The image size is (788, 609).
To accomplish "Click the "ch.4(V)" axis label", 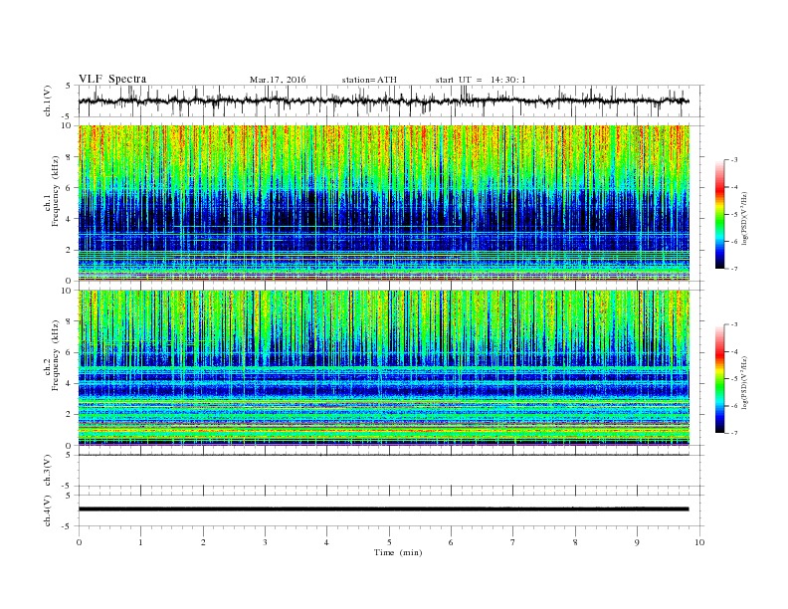I will pos(48,510).
